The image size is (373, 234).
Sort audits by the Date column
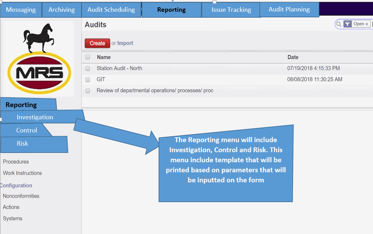[293, 57]
